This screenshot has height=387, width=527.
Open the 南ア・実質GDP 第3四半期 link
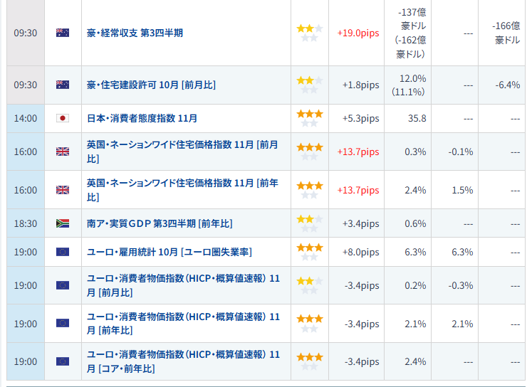[160, 223]
